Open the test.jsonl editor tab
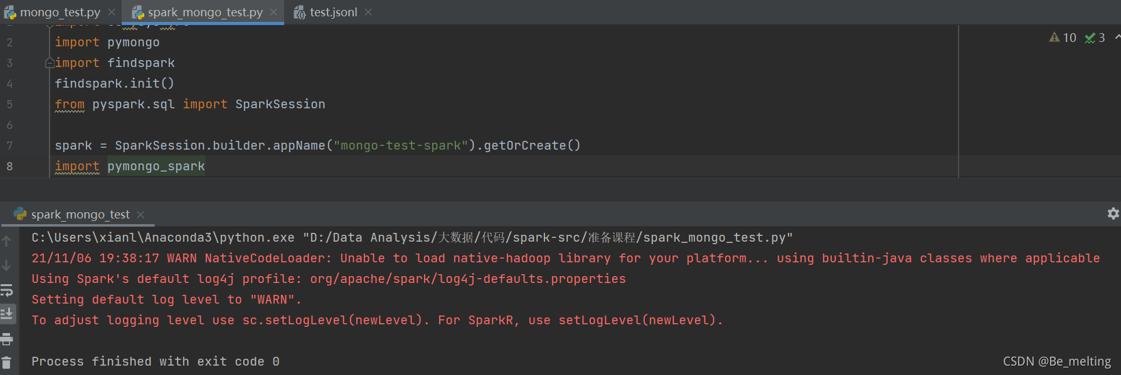Screen dimensions: 1121x375 333,12
